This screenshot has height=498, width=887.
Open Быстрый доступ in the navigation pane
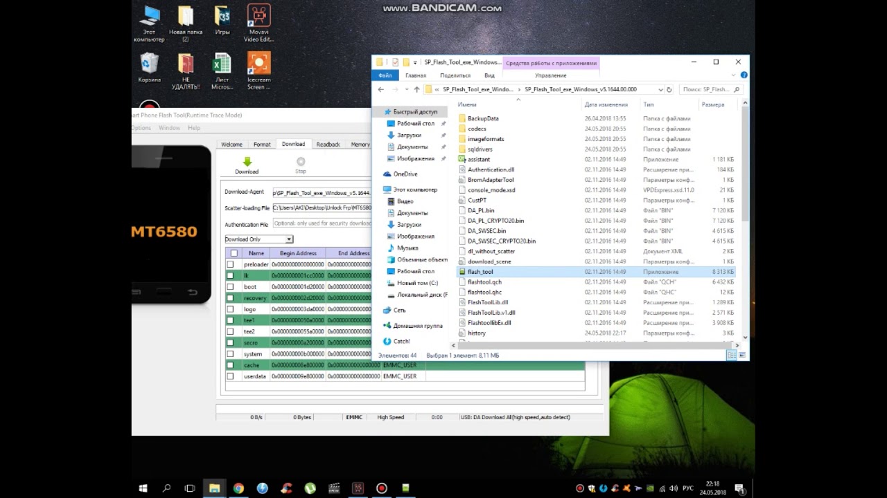pos(415,111)
